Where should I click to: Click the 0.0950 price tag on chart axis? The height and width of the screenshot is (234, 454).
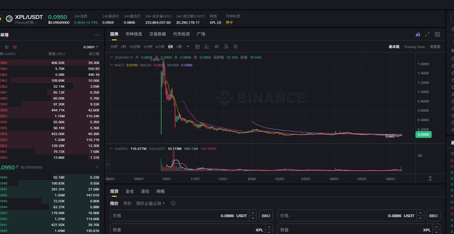(423, 134)
